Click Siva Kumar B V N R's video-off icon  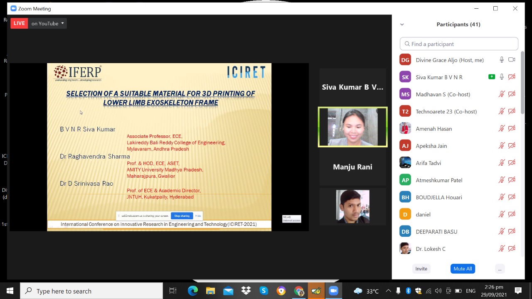[512, 77]
